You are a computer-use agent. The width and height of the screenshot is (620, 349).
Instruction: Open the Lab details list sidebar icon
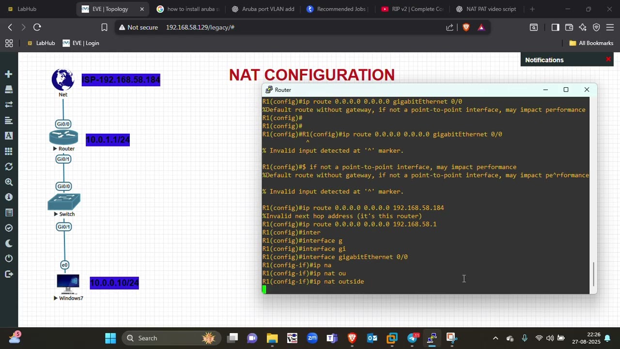9,213
